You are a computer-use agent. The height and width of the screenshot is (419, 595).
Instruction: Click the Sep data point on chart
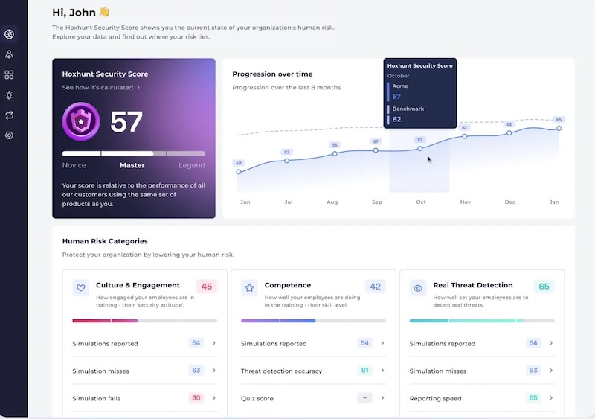coord(376,150)
